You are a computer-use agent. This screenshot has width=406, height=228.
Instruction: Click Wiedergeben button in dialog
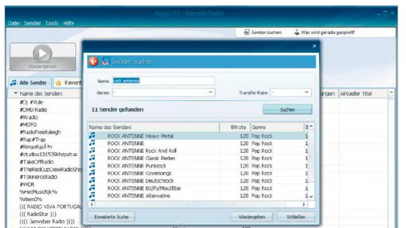252,217
